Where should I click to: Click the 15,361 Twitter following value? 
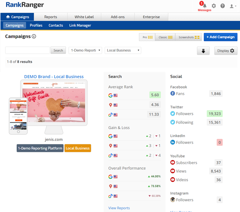pyautogui.click(x=215, y=122)
